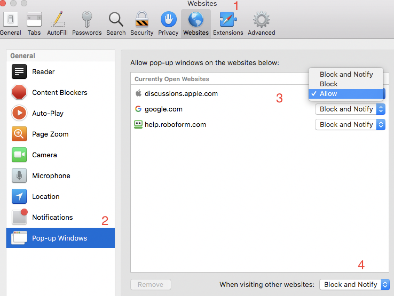Click the RoboForm favicon beside help.roboform.com
Viewport: 394px width, 296px height.
(138, 124)
